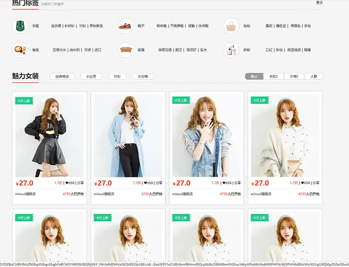Filter by the 经典格纹 tag pill
349x267 pixels.
tap(62, 76)
